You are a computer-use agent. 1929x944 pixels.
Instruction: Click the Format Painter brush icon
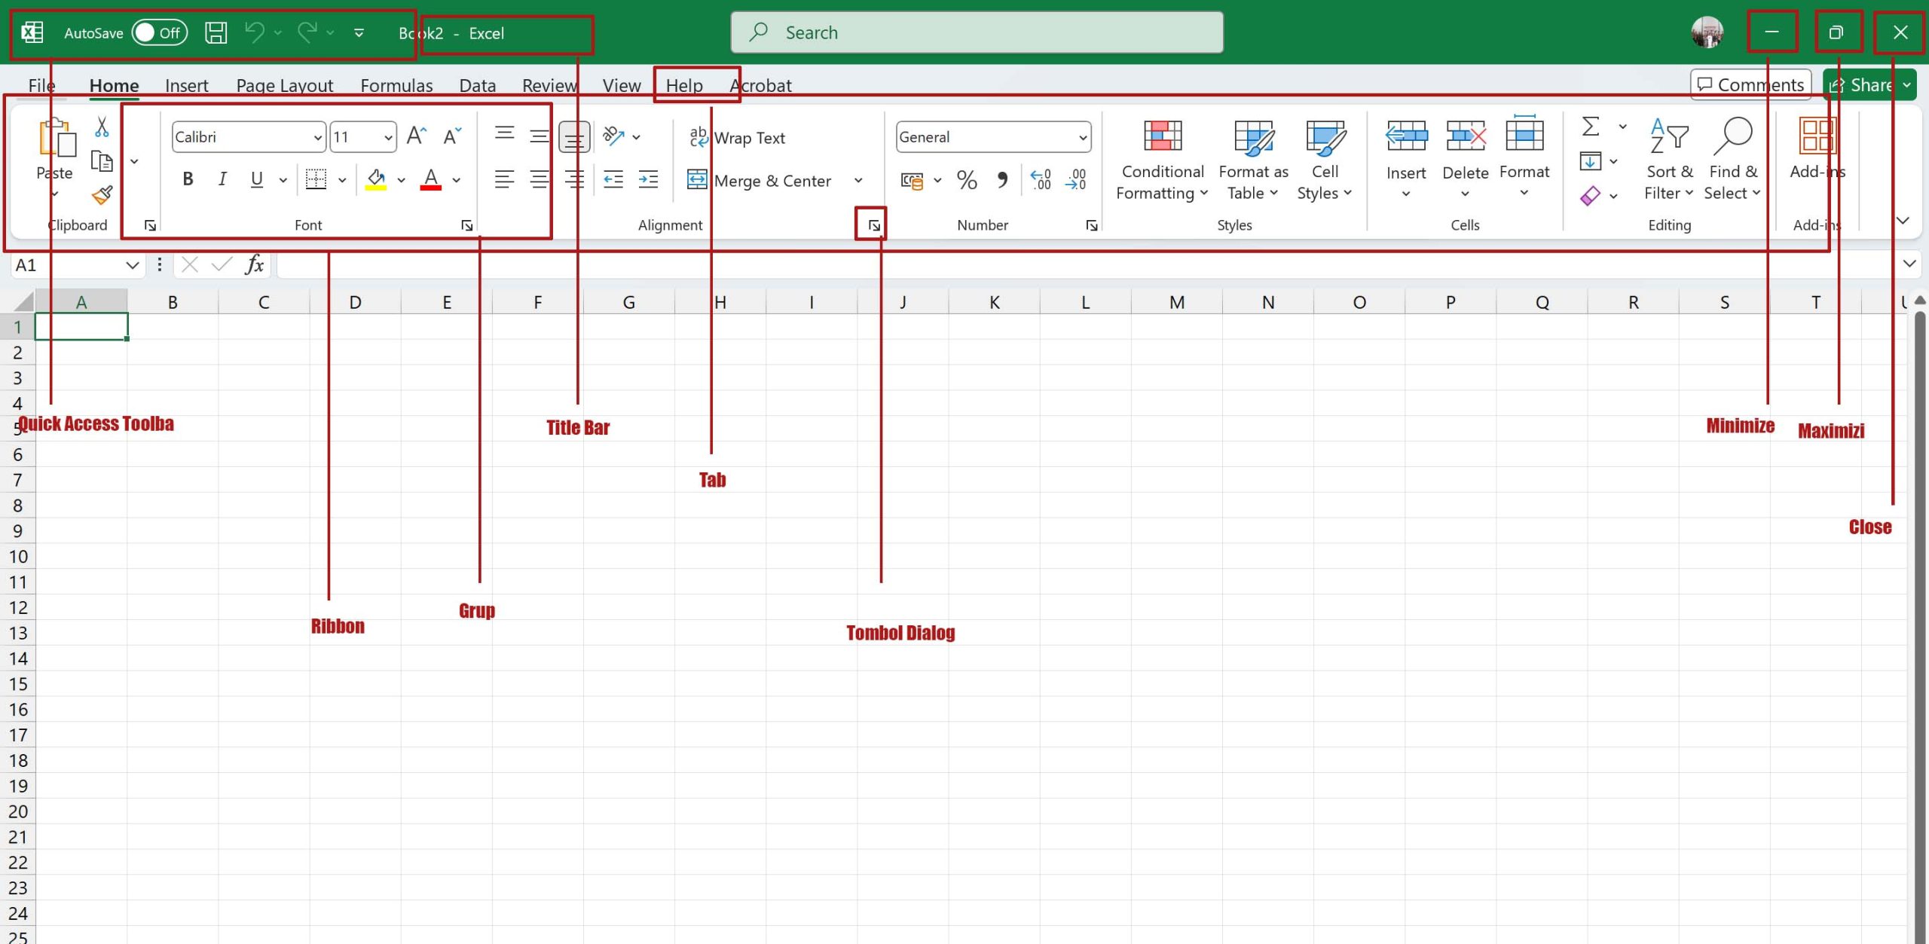[102, 195]
